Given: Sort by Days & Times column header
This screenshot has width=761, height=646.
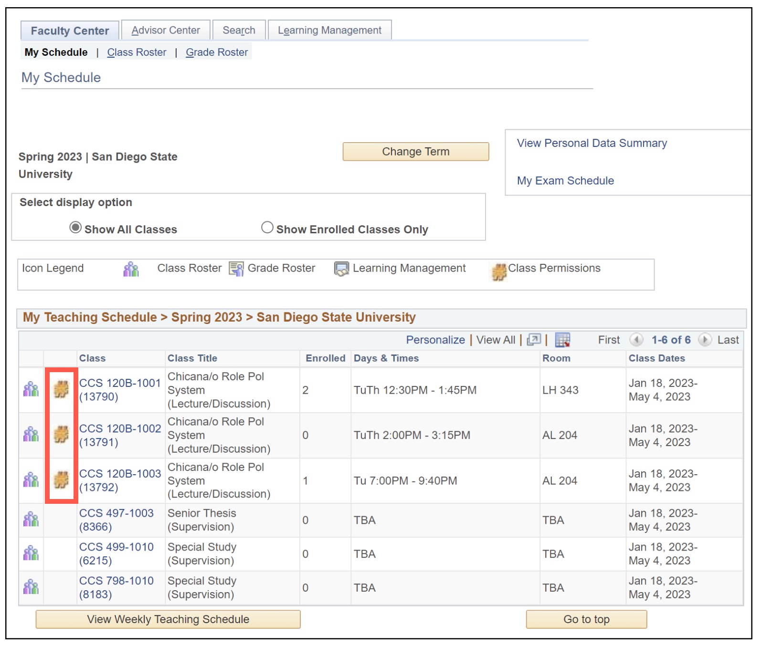Looking at the screenshot, I should (386, 358).
